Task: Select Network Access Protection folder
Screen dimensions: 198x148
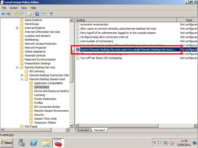Action: click(x=41, y=44)
